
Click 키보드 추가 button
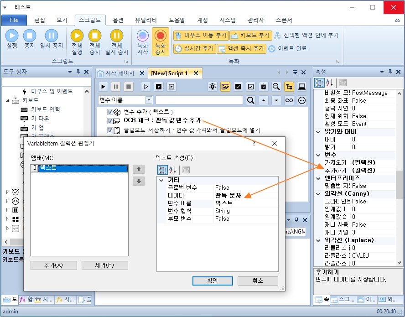pyautogui.click(x=250, y=36)
